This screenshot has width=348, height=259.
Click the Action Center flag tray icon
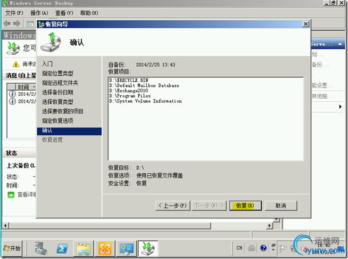click(x=283, y=248)
